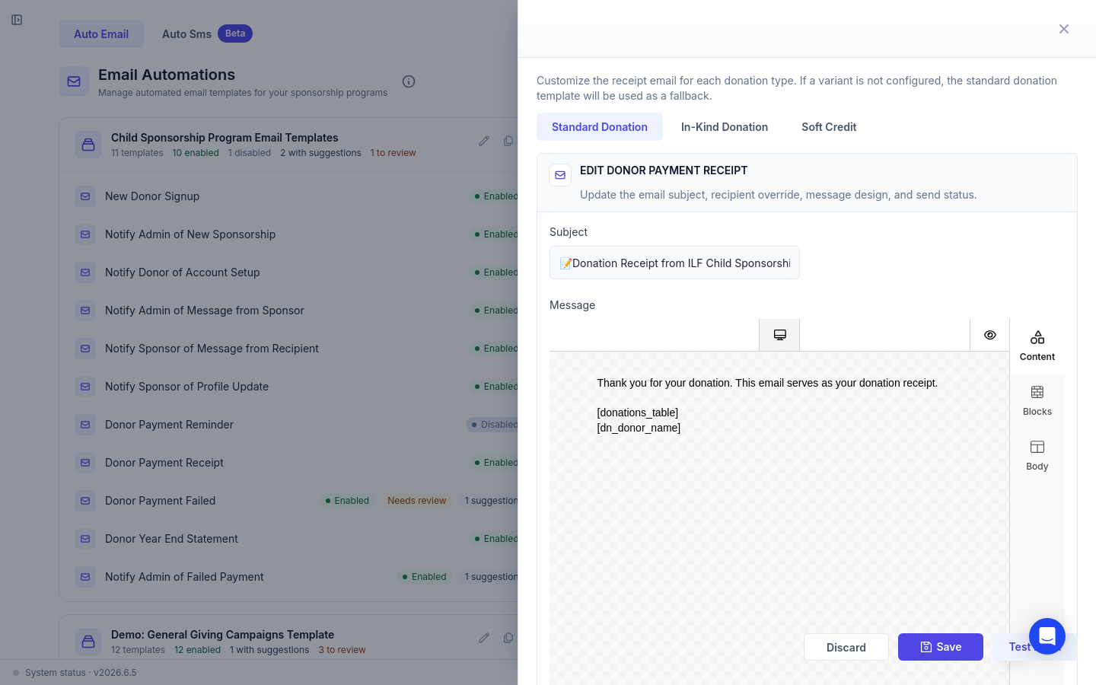
Task: Click copy icon for Demo General Giving template
Action: [508, 638]
